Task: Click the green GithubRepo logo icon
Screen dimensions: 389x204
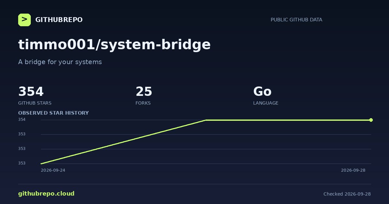Action: [x=24, y=20]
